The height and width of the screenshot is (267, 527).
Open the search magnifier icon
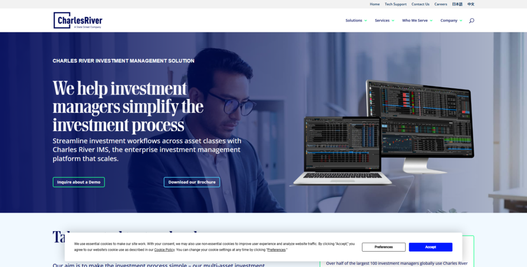pos(471,21)
